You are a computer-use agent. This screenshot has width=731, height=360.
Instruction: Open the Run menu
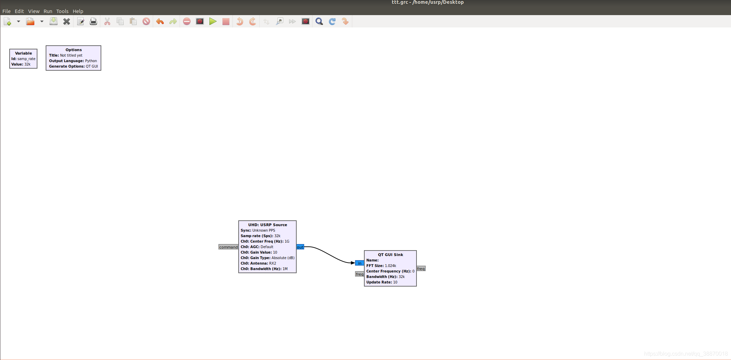coord(48,11)
